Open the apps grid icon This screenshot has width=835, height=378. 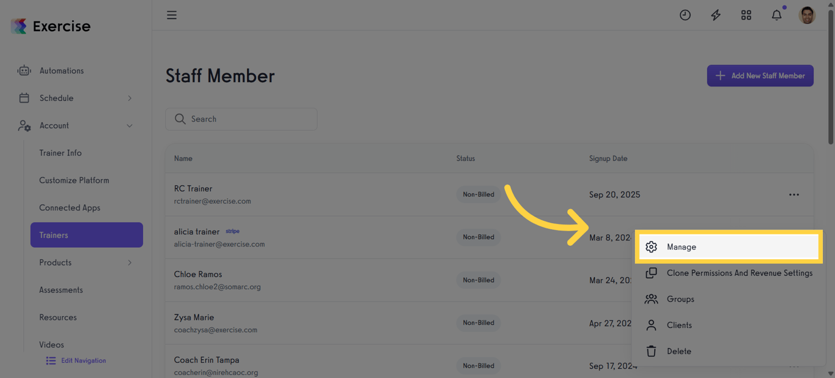point(746,15)
